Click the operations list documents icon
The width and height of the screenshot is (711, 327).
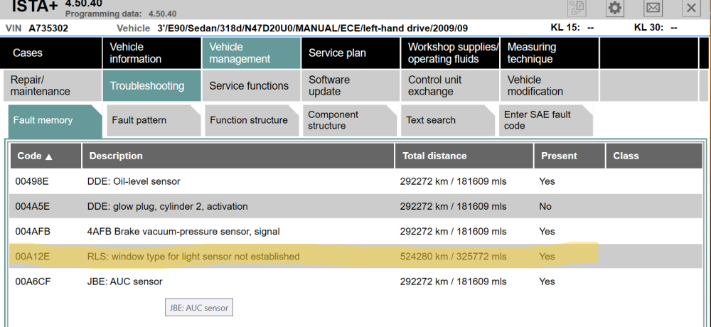pos(577,8)
